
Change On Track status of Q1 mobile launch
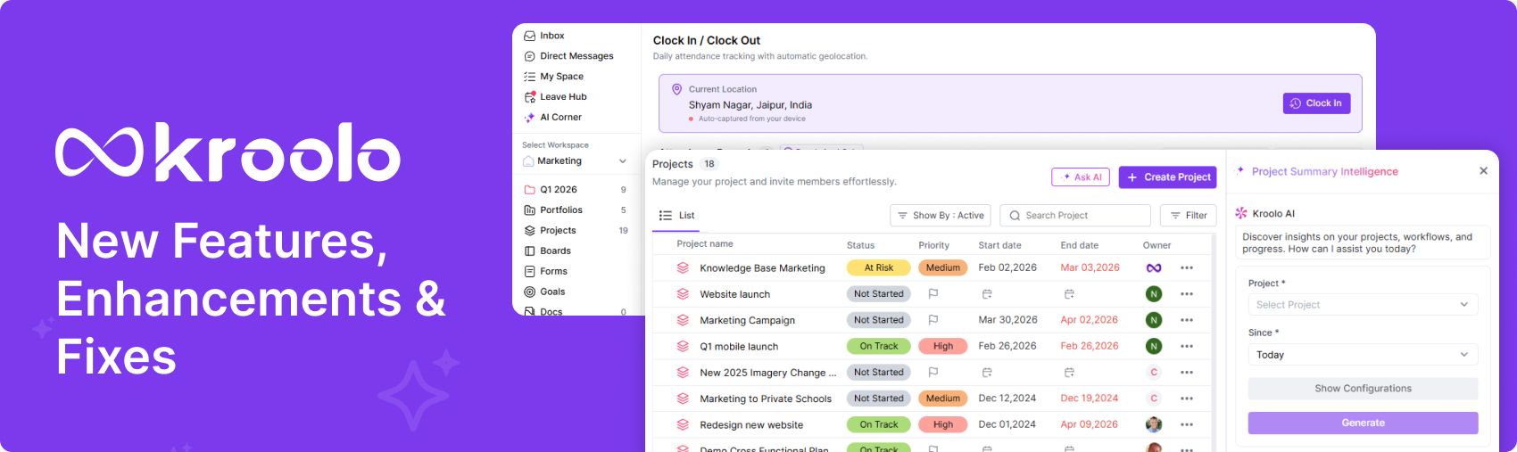pos(878,347)
